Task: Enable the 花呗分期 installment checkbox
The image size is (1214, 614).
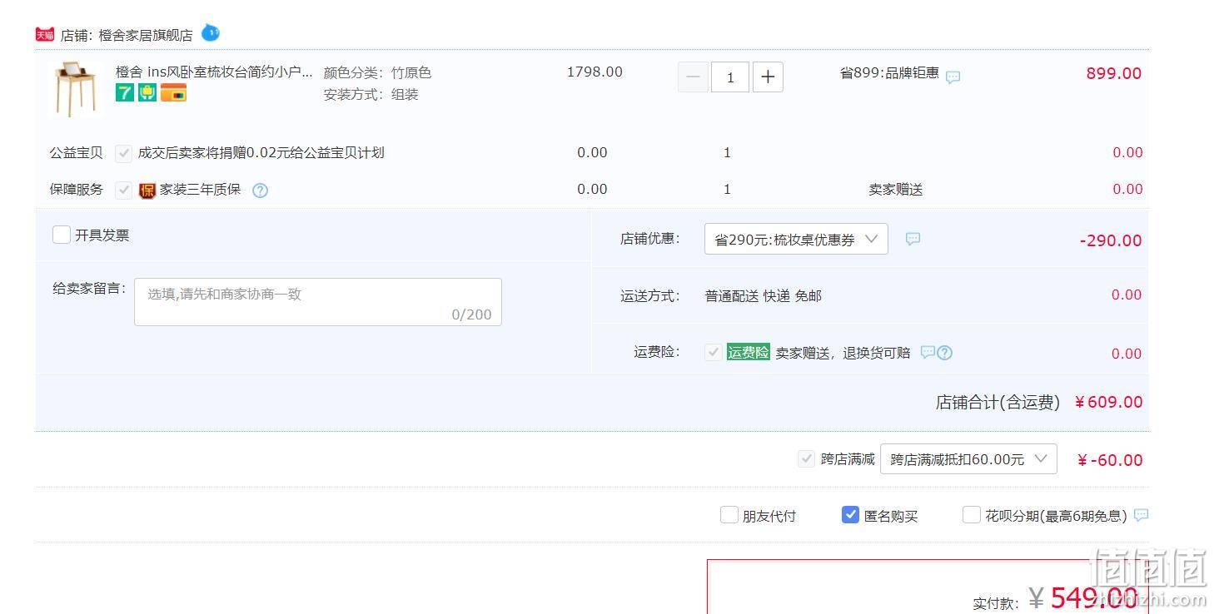Action: click(971, 515)
